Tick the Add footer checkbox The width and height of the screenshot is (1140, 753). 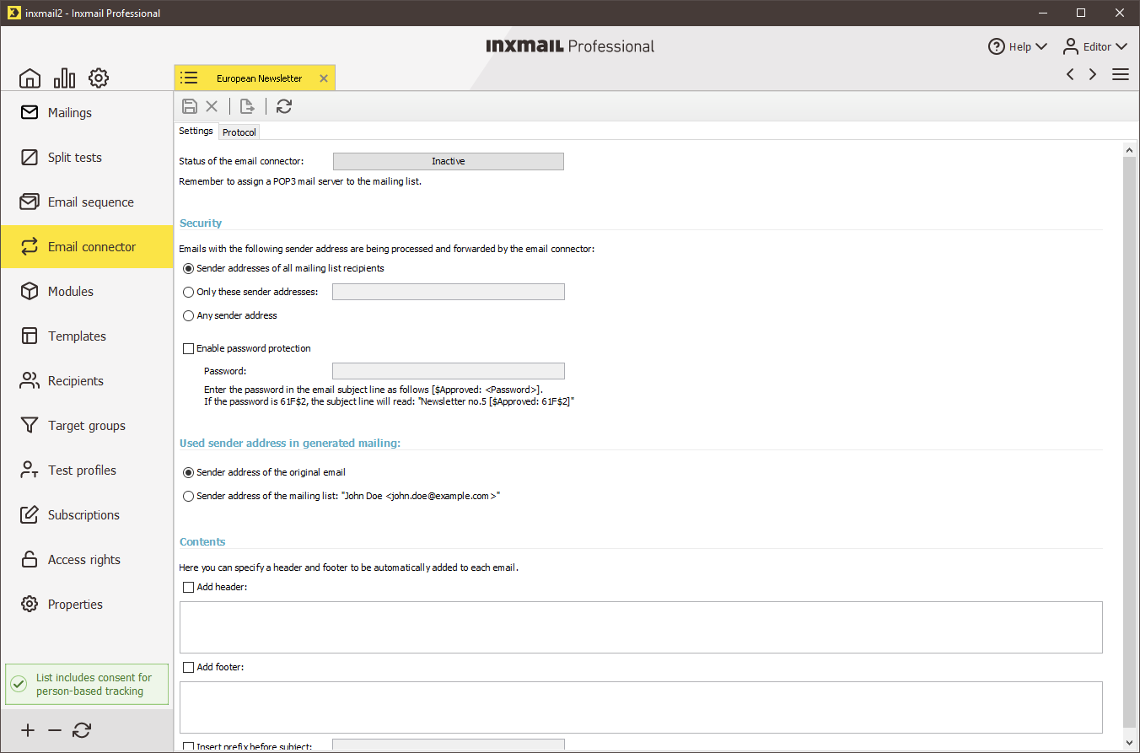click(188, 667)
